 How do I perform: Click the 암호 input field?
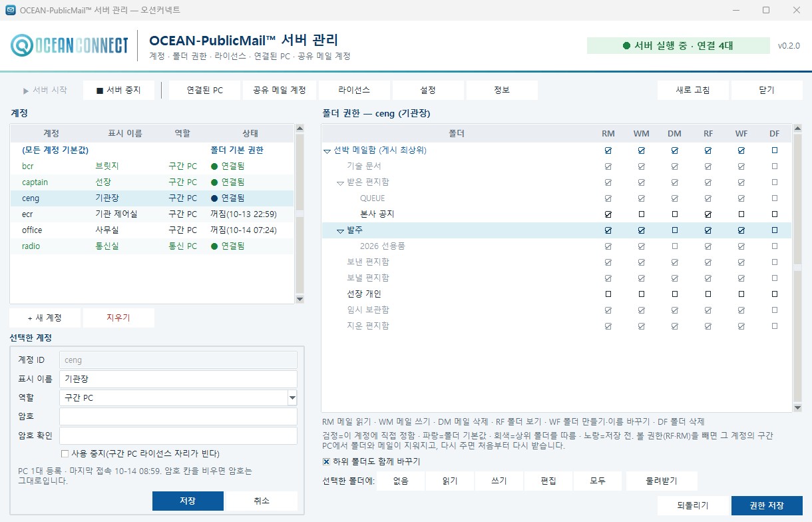tap(178, 417)
